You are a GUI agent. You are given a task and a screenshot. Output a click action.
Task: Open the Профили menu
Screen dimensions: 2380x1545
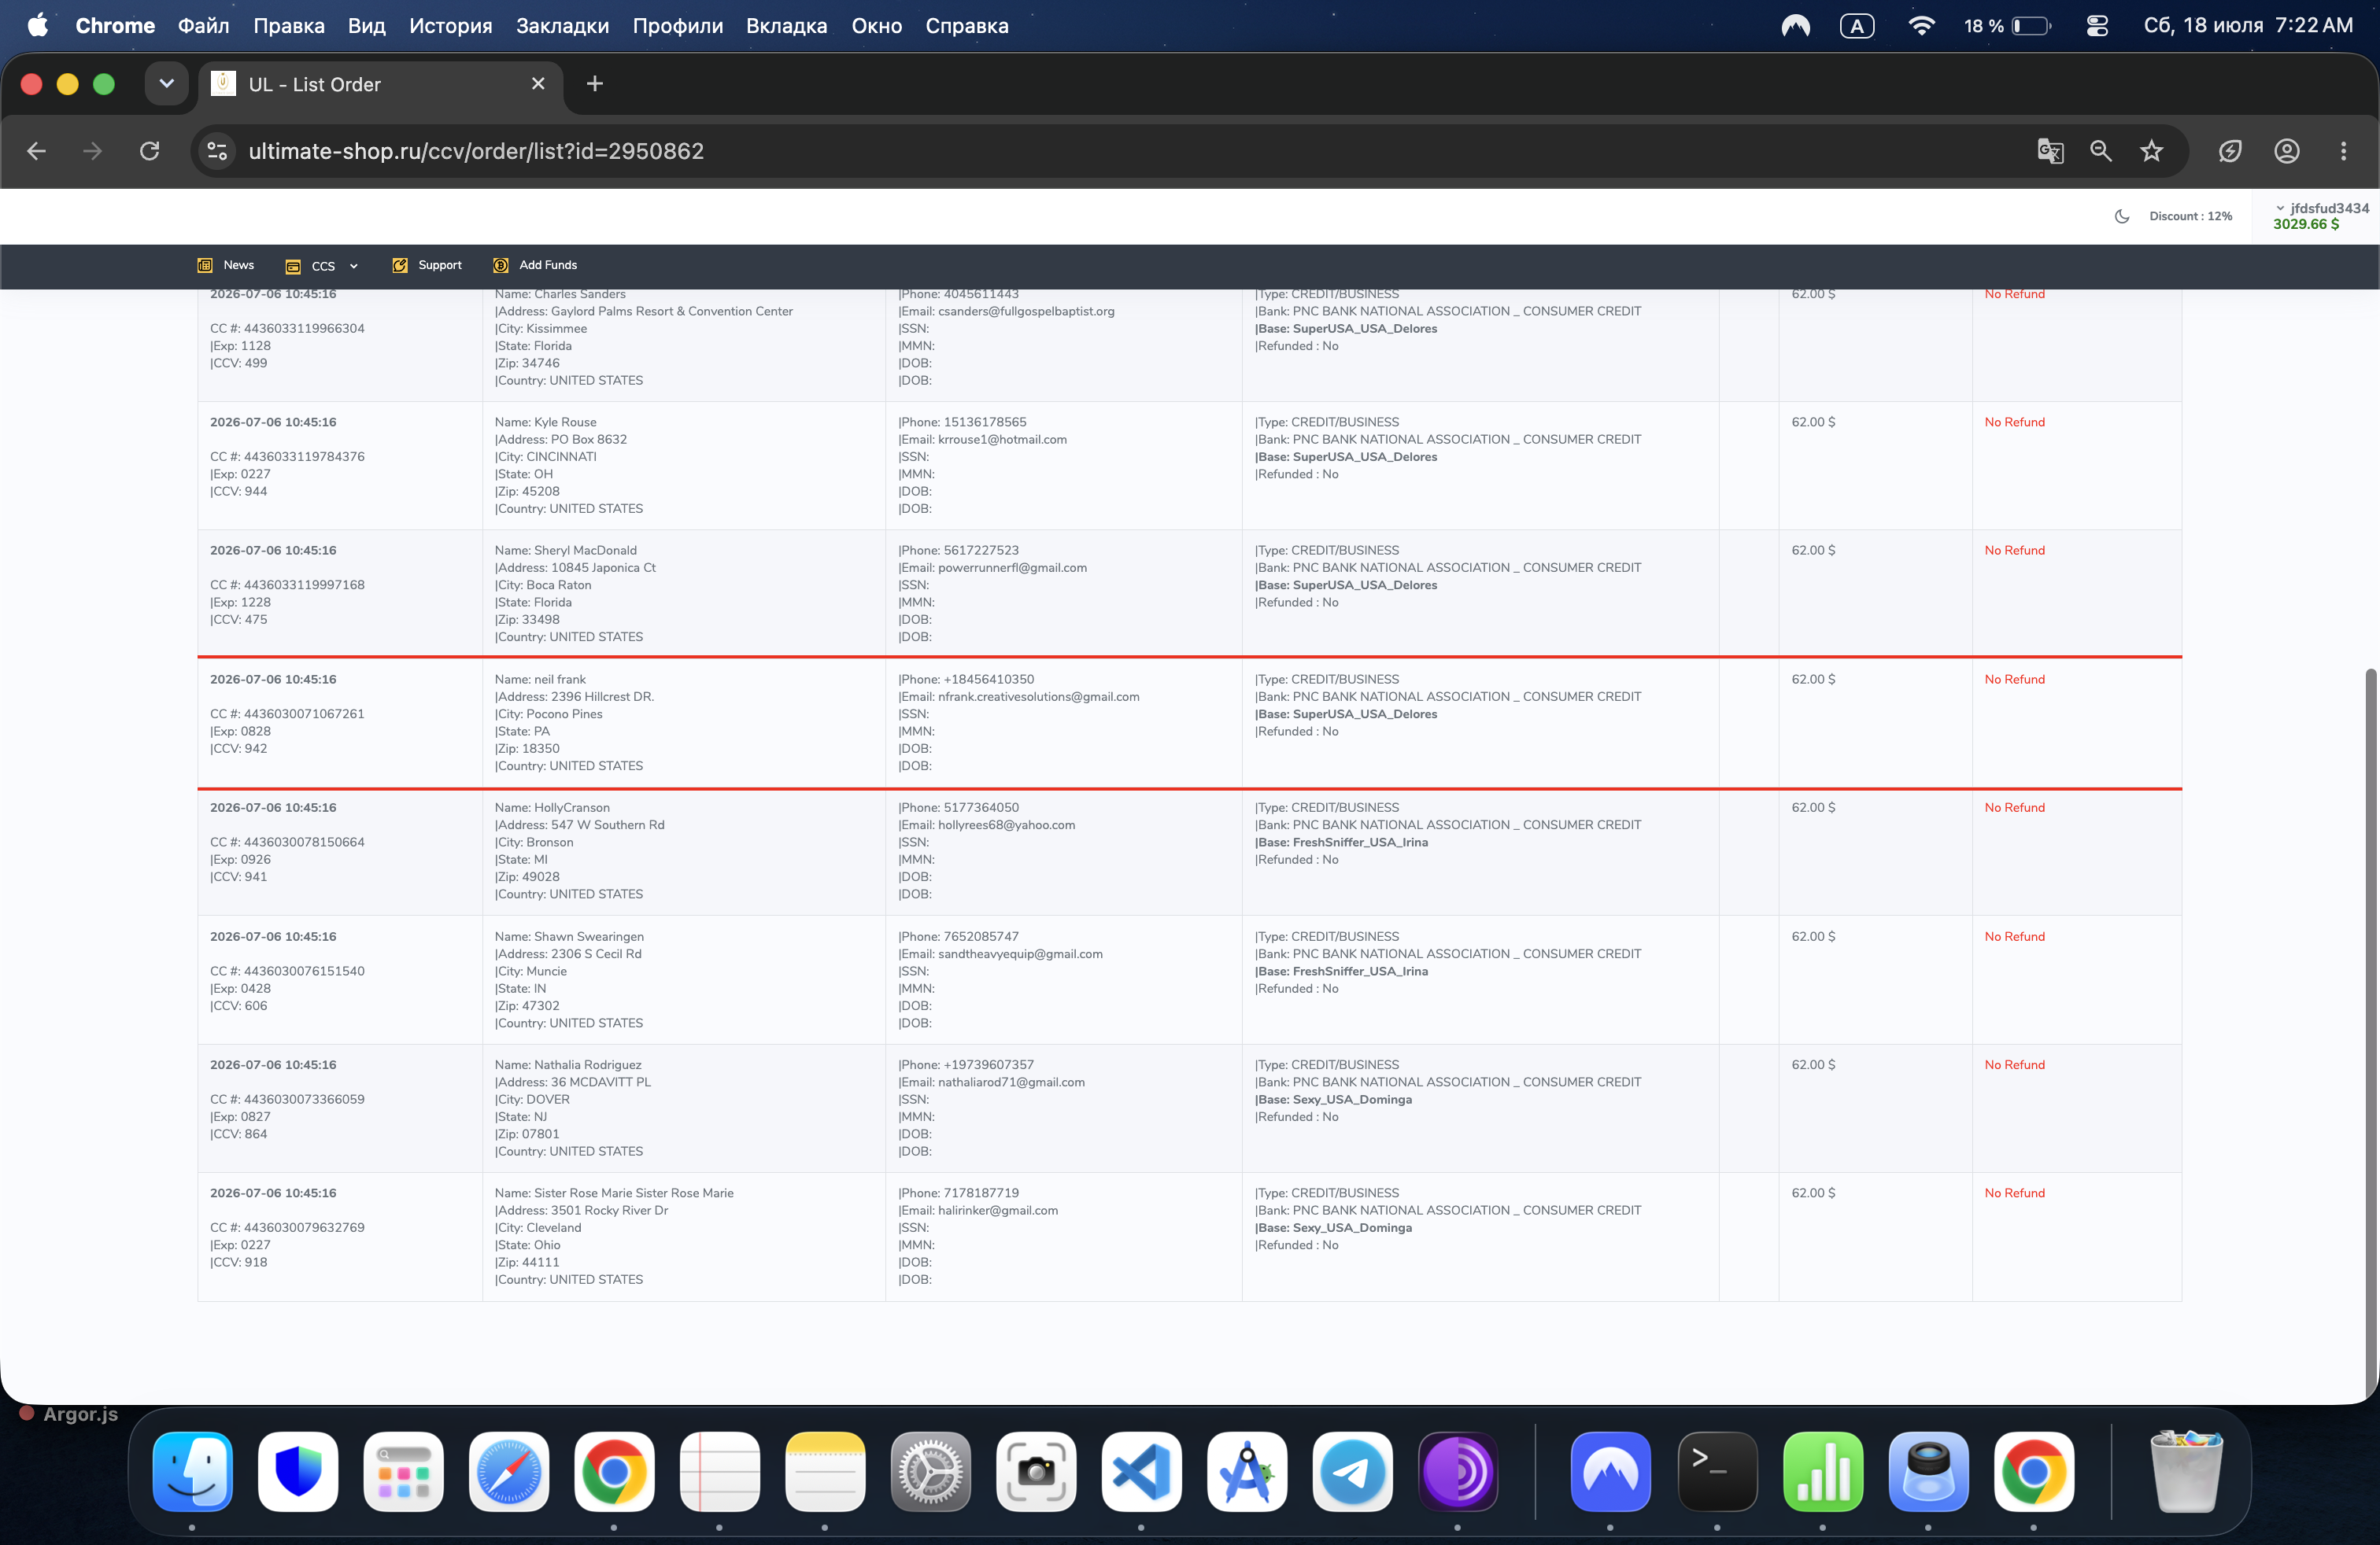click(x=678, y=26)
